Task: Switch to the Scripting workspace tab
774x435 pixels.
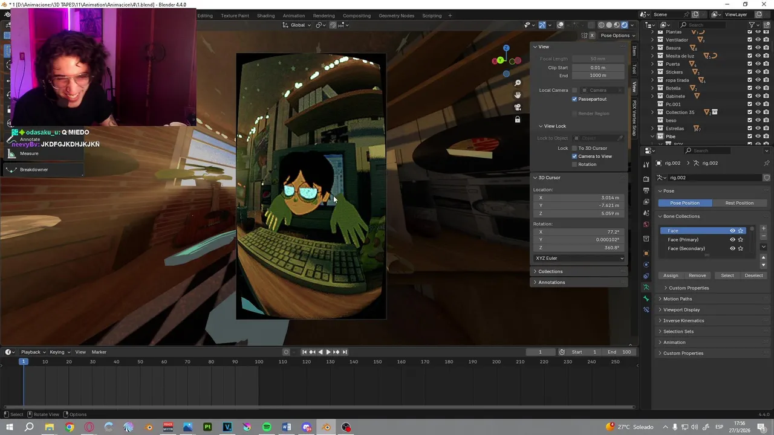Action: (432, 16)
